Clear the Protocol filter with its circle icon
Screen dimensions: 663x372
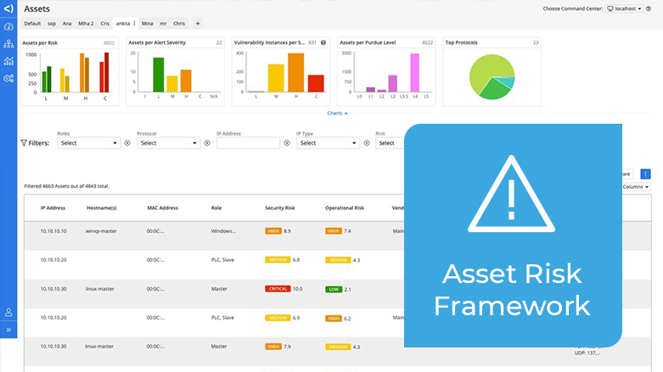(207, 143)
